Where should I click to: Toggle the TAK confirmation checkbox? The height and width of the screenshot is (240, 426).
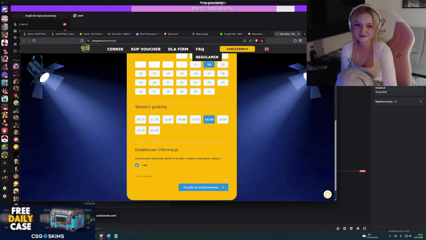pyautogui.click(x=137, y=165)
